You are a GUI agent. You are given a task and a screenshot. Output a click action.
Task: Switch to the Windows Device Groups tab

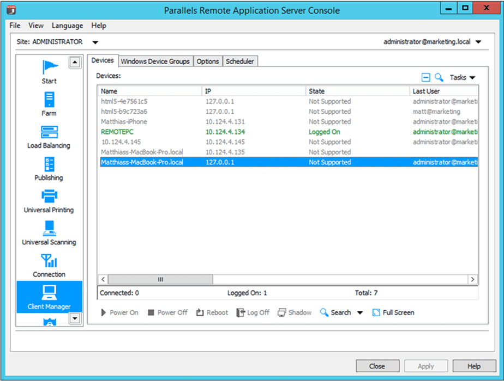(x=155, y=62)
